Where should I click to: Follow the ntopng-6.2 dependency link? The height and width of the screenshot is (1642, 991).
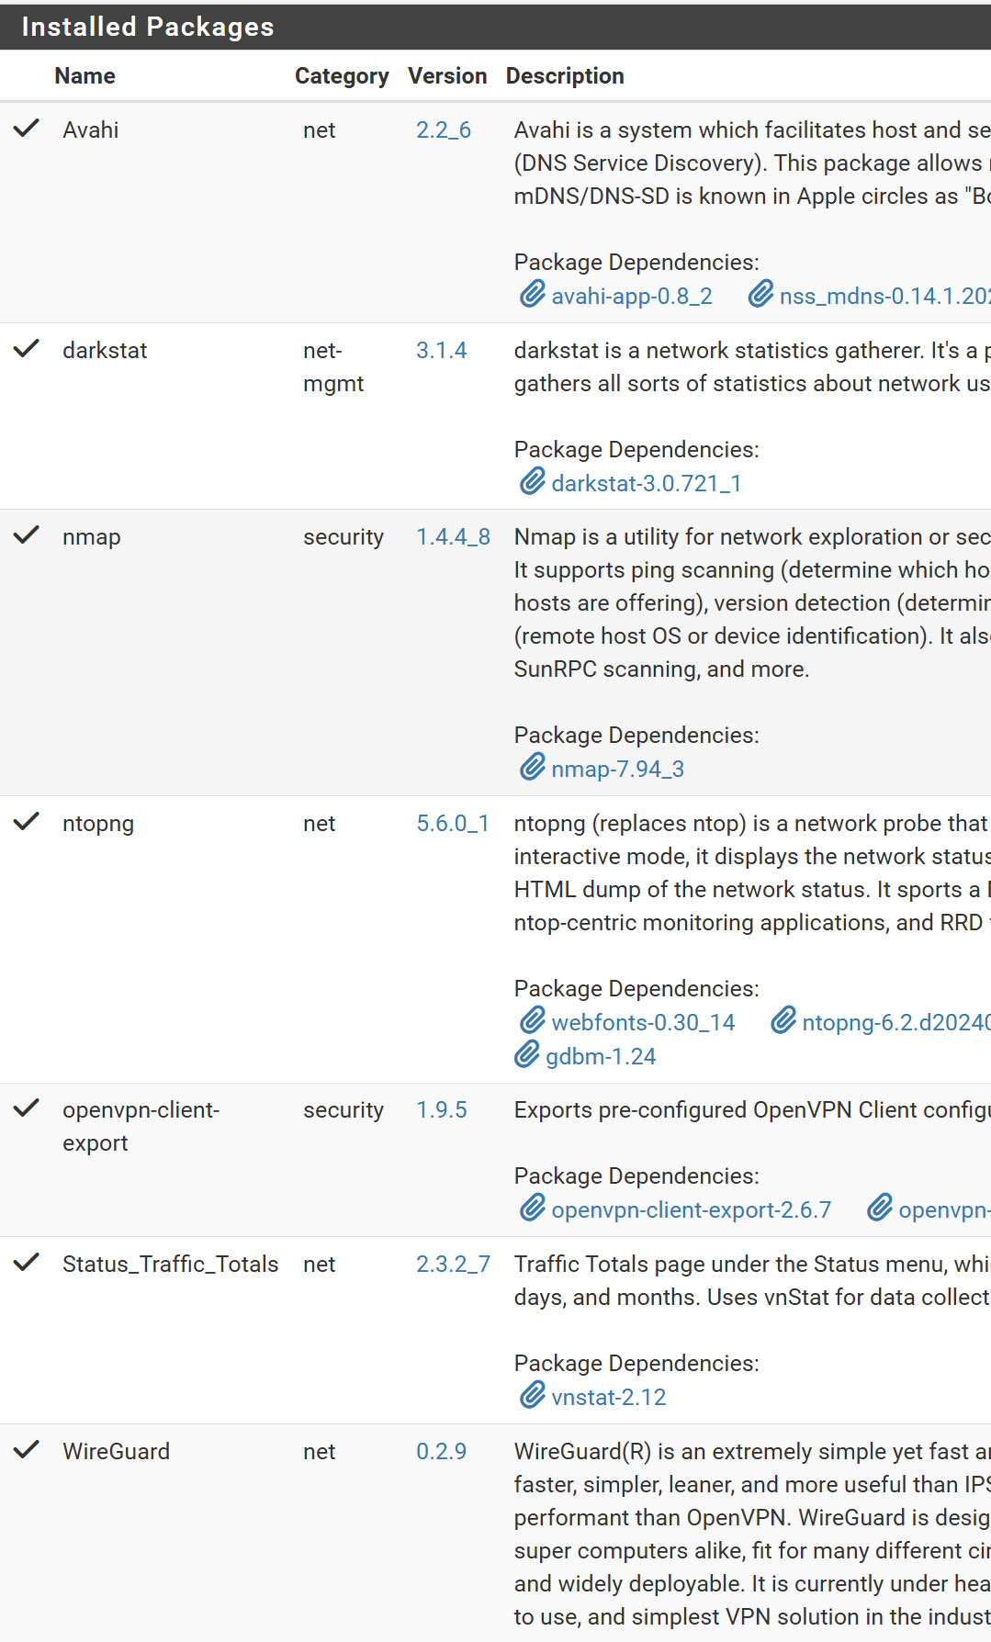point(896,1023)
